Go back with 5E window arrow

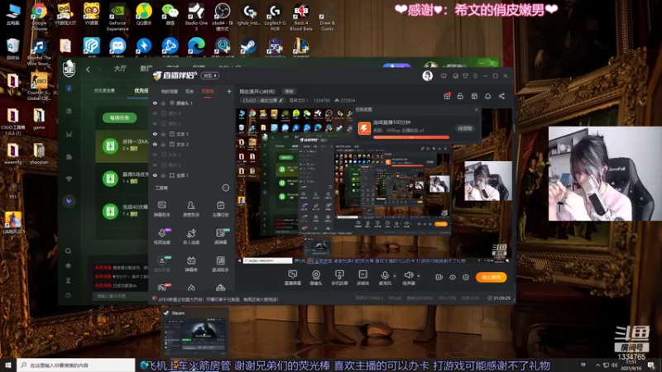pos(88,69)
